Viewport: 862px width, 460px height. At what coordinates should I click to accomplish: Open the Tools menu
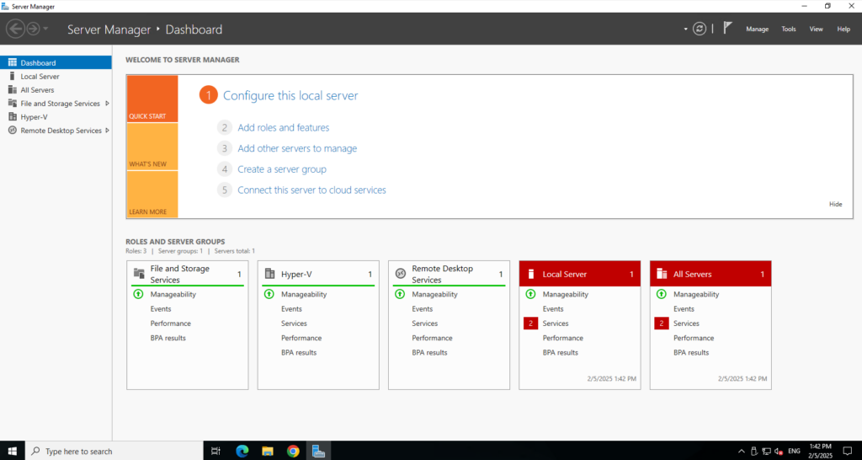point(788,29)
